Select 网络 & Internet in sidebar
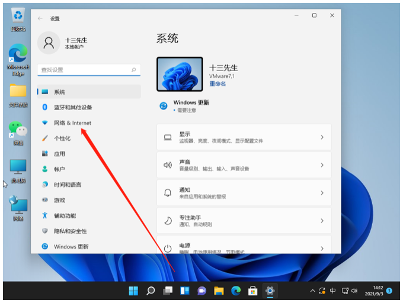Viewport: 403px width, 303px height. coord(72,123)
